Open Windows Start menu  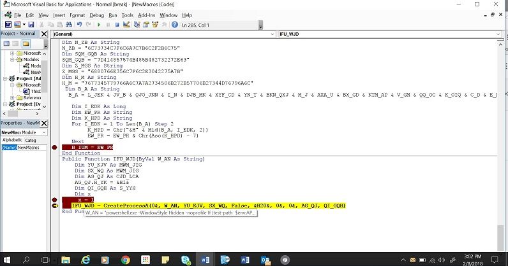coord(6,260)
